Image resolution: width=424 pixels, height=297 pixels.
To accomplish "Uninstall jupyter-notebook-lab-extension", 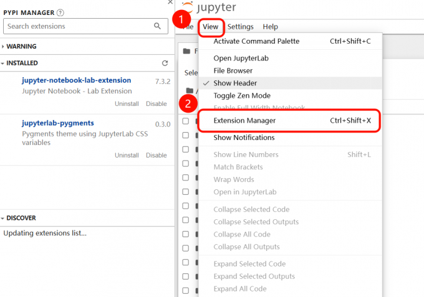I will [127, 104].
